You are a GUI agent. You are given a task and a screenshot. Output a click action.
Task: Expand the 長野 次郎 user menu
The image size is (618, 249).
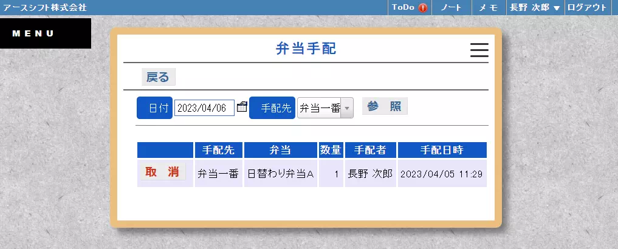click(x=535, y=7)
